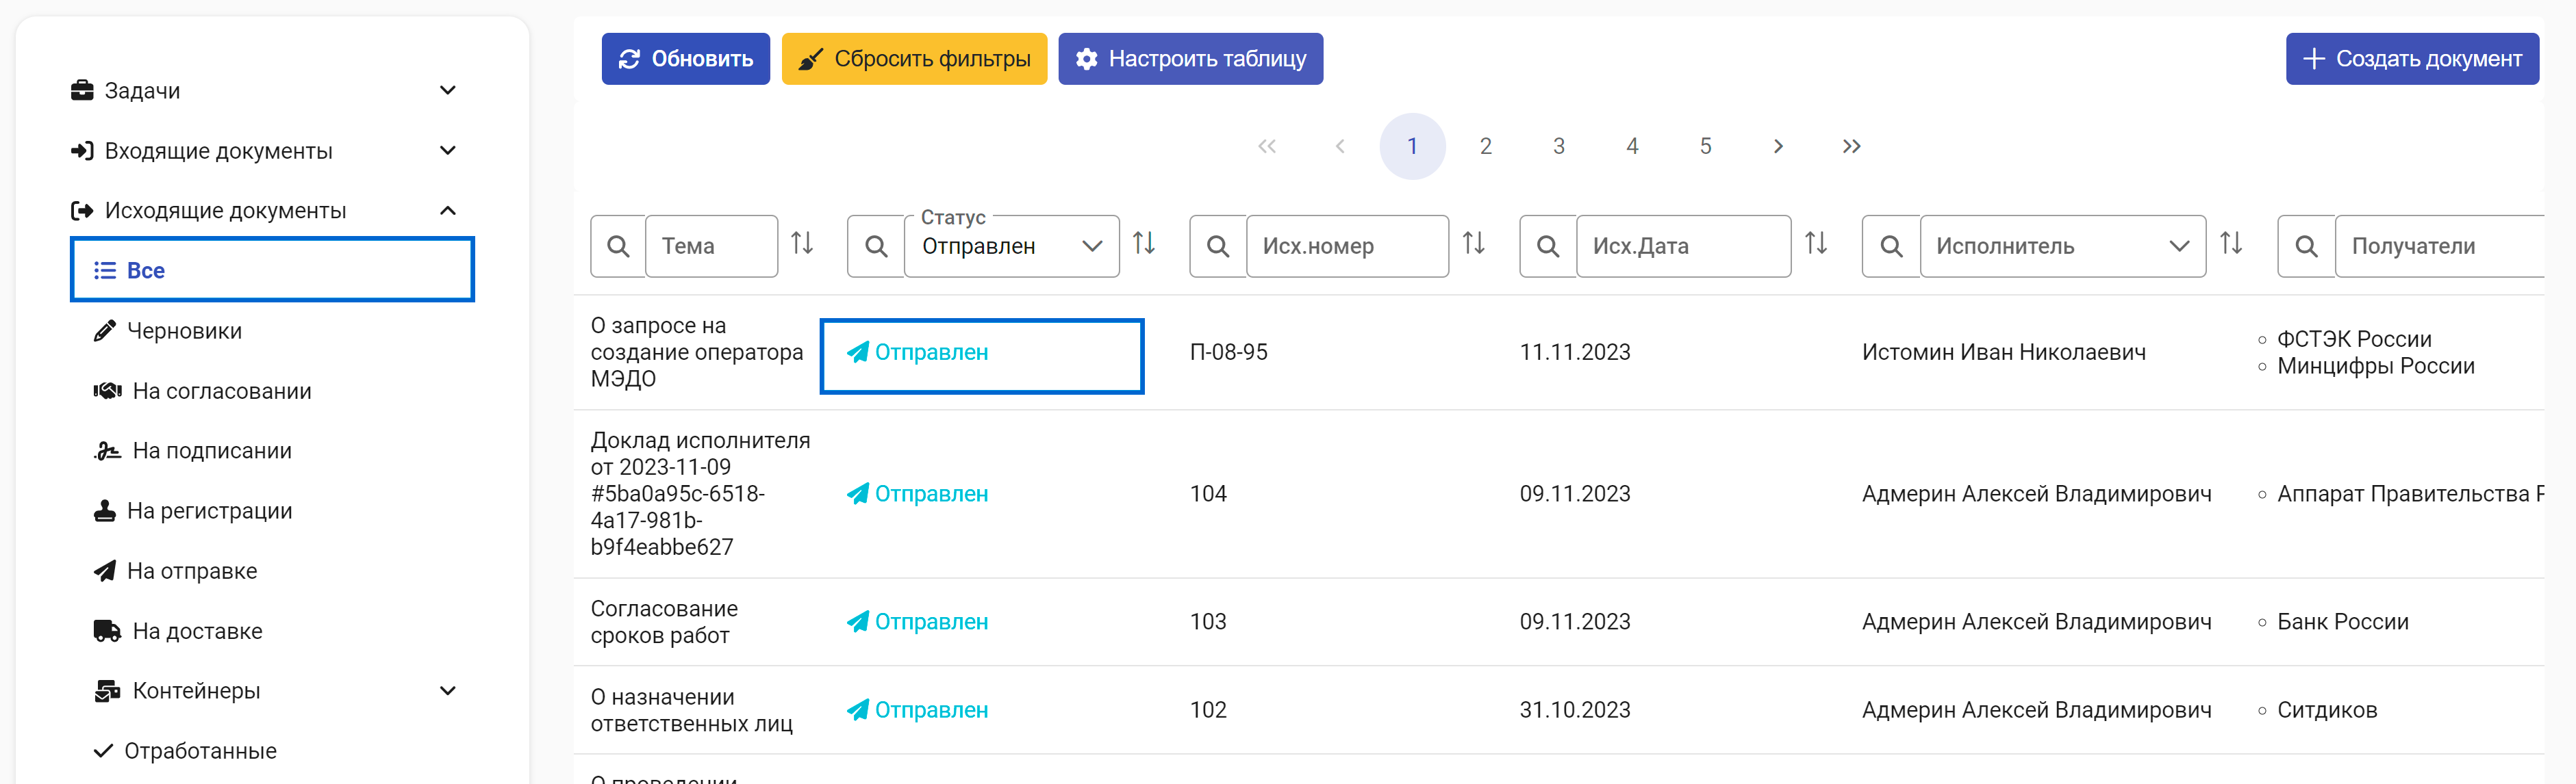Click the truck icon beside На доставке
The image size is (2576, 784).
coord(108,630)
